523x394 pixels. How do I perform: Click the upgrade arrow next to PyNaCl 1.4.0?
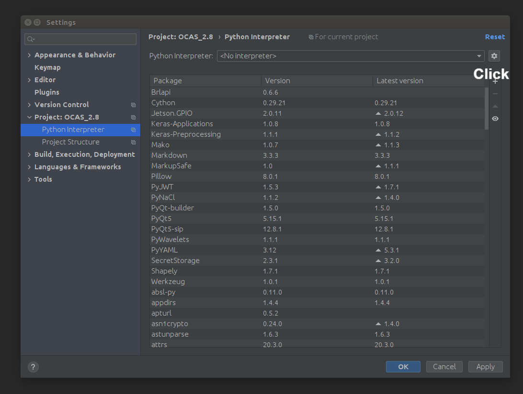378,197
